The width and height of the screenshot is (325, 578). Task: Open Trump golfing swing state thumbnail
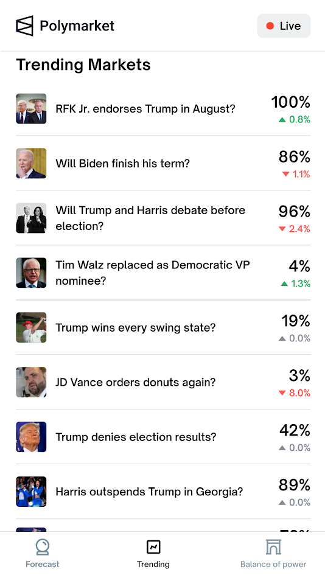tap(31, 327)
